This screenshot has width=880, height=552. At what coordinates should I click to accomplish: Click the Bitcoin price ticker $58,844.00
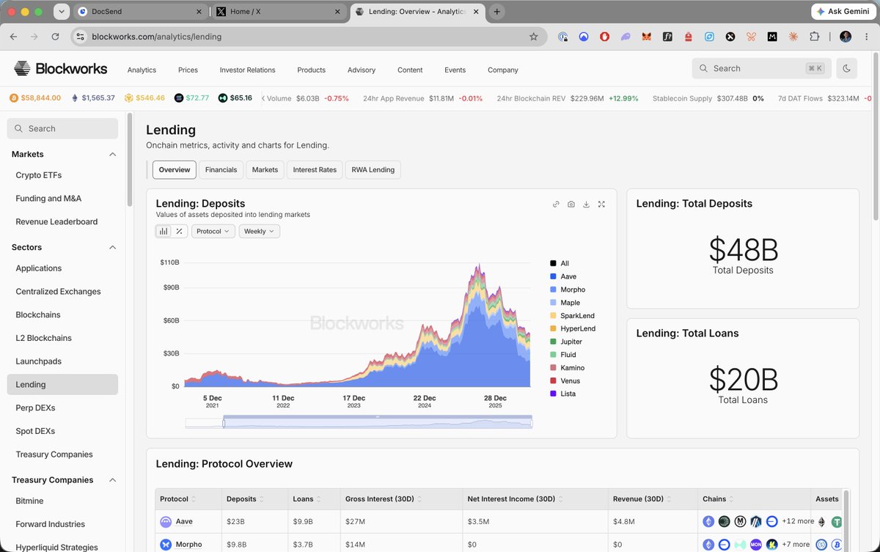click(x=35, y=97)
